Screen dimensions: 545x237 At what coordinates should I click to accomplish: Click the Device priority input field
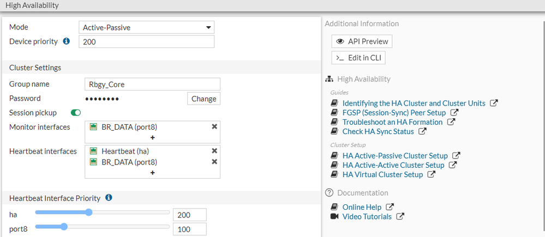point(146,42)
